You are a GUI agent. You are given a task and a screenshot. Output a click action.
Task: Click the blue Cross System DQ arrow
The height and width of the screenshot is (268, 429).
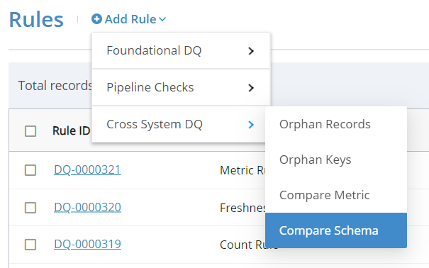[x=251, y=125]
